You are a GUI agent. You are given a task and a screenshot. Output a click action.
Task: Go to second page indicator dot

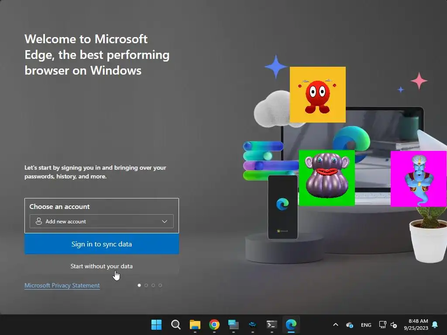pos(146,285)
